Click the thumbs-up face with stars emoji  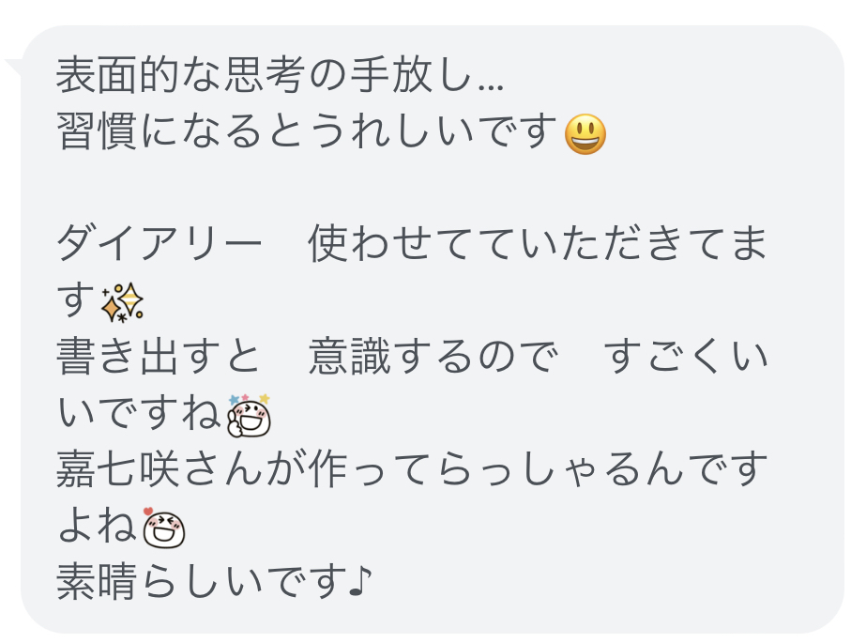pos(250,416)
